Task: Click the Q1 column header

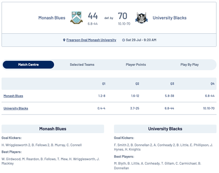Action: tap(104, 84)
